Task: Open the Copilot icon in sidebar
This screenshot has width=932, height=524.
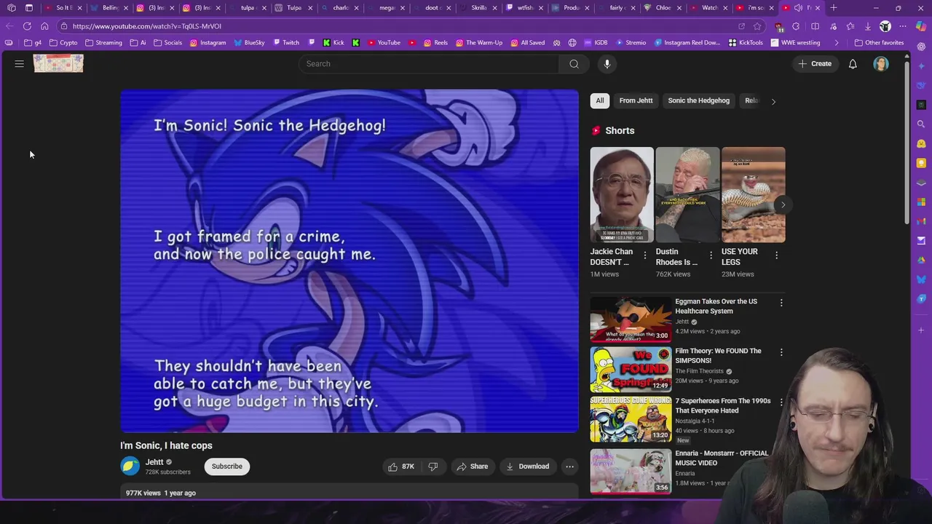Action: tap(921, 26)
